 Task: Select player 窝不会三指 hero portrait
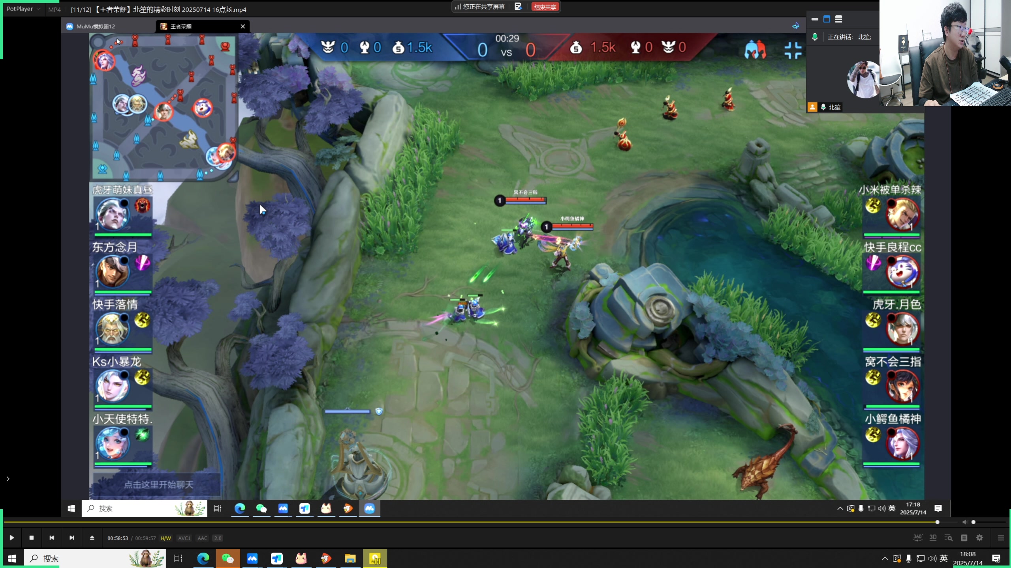(x=903, y=386)
